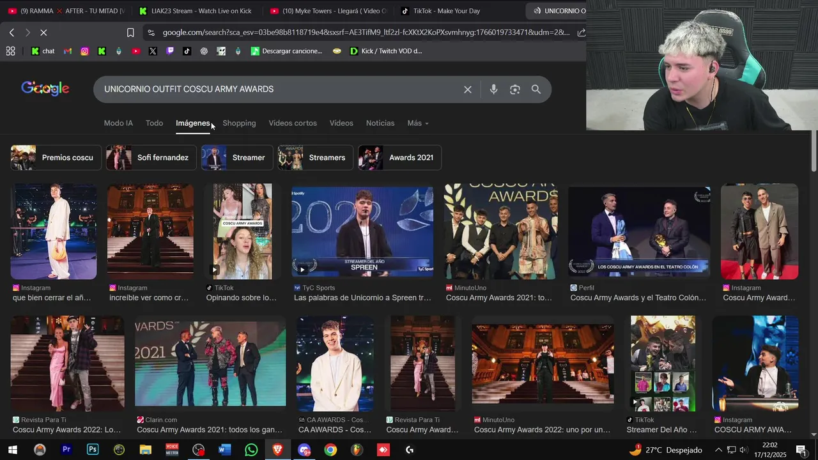
Task: Open TyC Sports 'Las palabras de Unicornio' image
Action: click(x=362, y=231)
